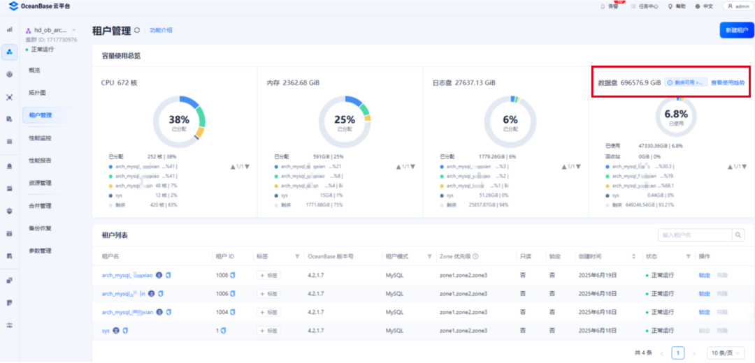
Task: Click the 输入租户名 search field
Action: coord(695,235)
